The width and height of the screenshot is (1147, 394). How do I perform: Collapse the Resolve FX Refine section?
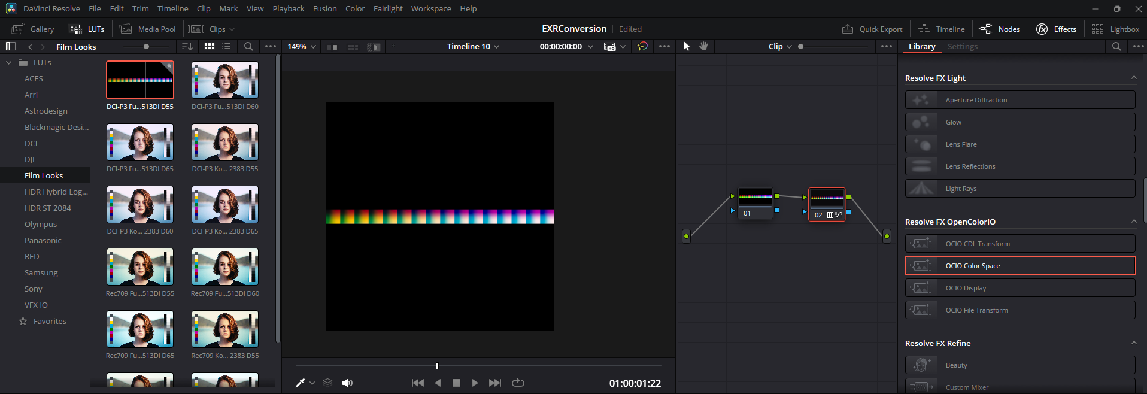click(1134, 343)
